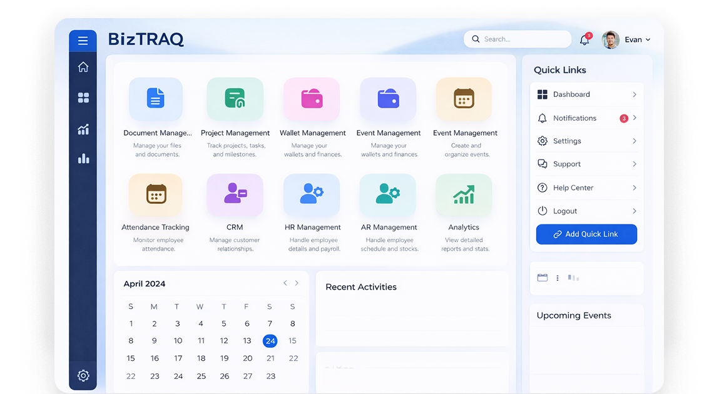Check notifications bell in header
The width and height of the screenshot is (719, 394).
coord(584,39)
